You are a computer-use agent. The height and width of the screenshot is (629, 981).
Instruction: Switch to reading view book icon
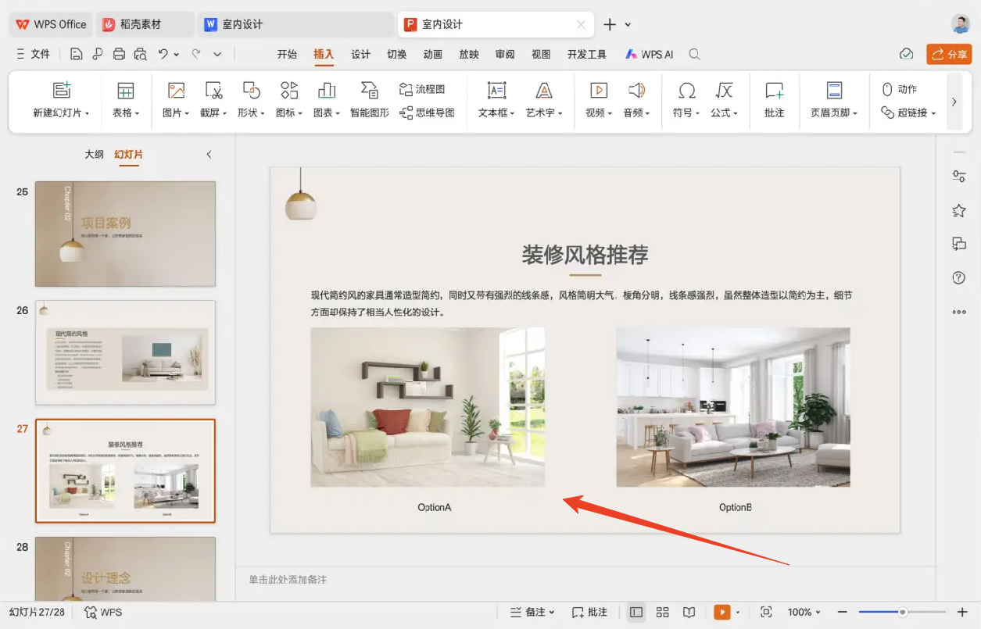click(689, 612)
